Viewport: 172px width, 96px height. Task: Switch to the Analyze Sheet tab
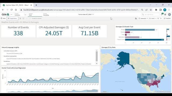pyautogui.click(x=35, y=14)
